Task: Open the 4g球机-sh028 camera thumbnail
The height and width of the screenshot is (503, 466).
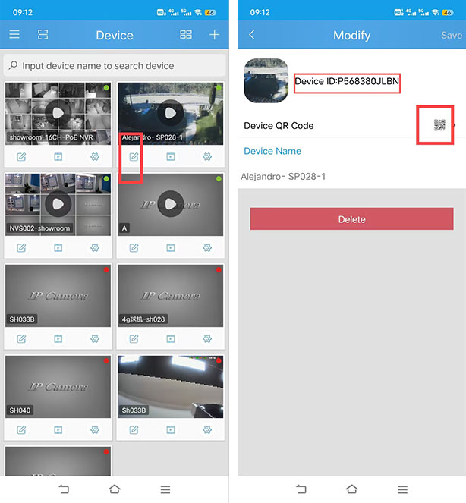Action: (171, 296)
